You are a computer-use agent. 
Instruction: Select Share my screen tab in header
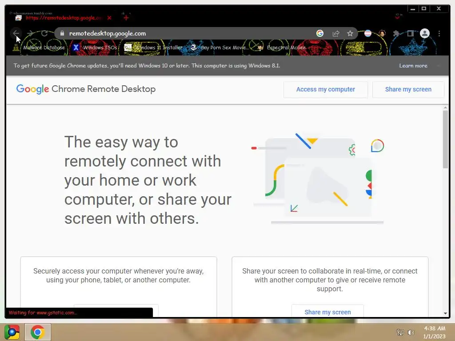(408, 89)
